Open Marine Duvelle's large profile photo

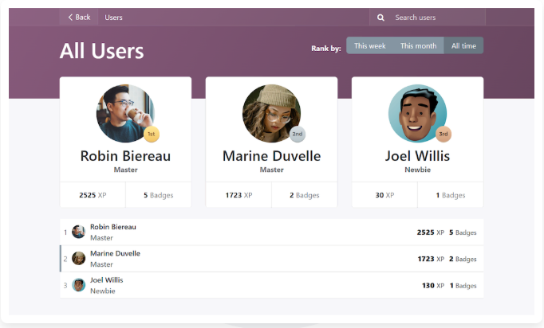(x=270, y=113)
